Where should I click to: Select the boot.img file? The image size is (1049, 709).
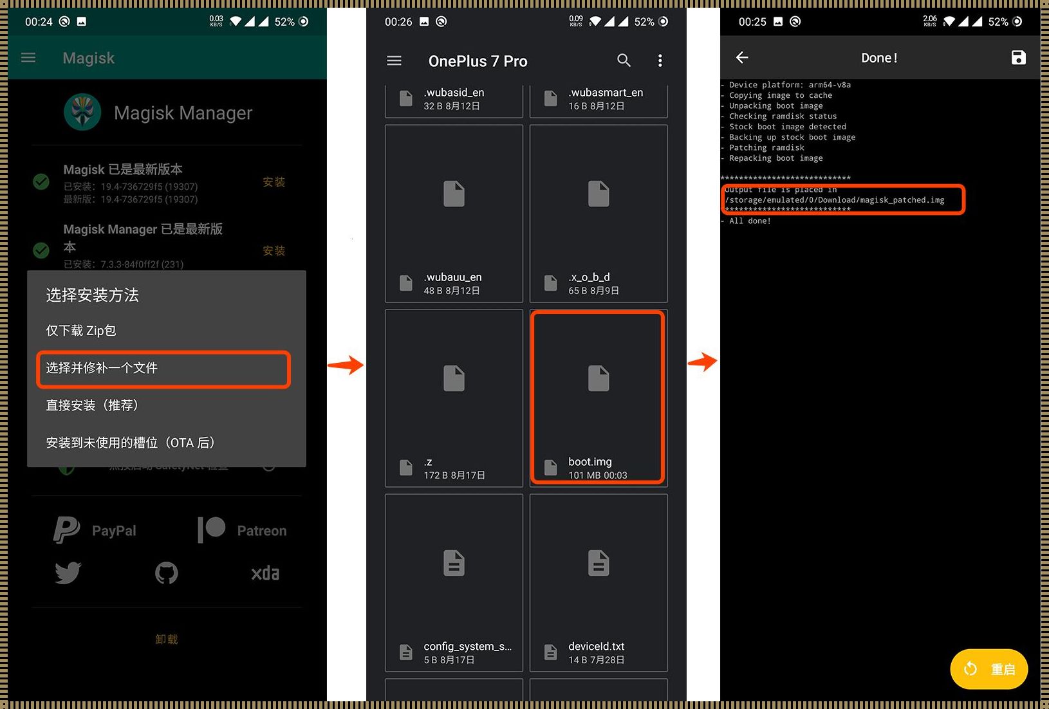click(x=598, y=398)
